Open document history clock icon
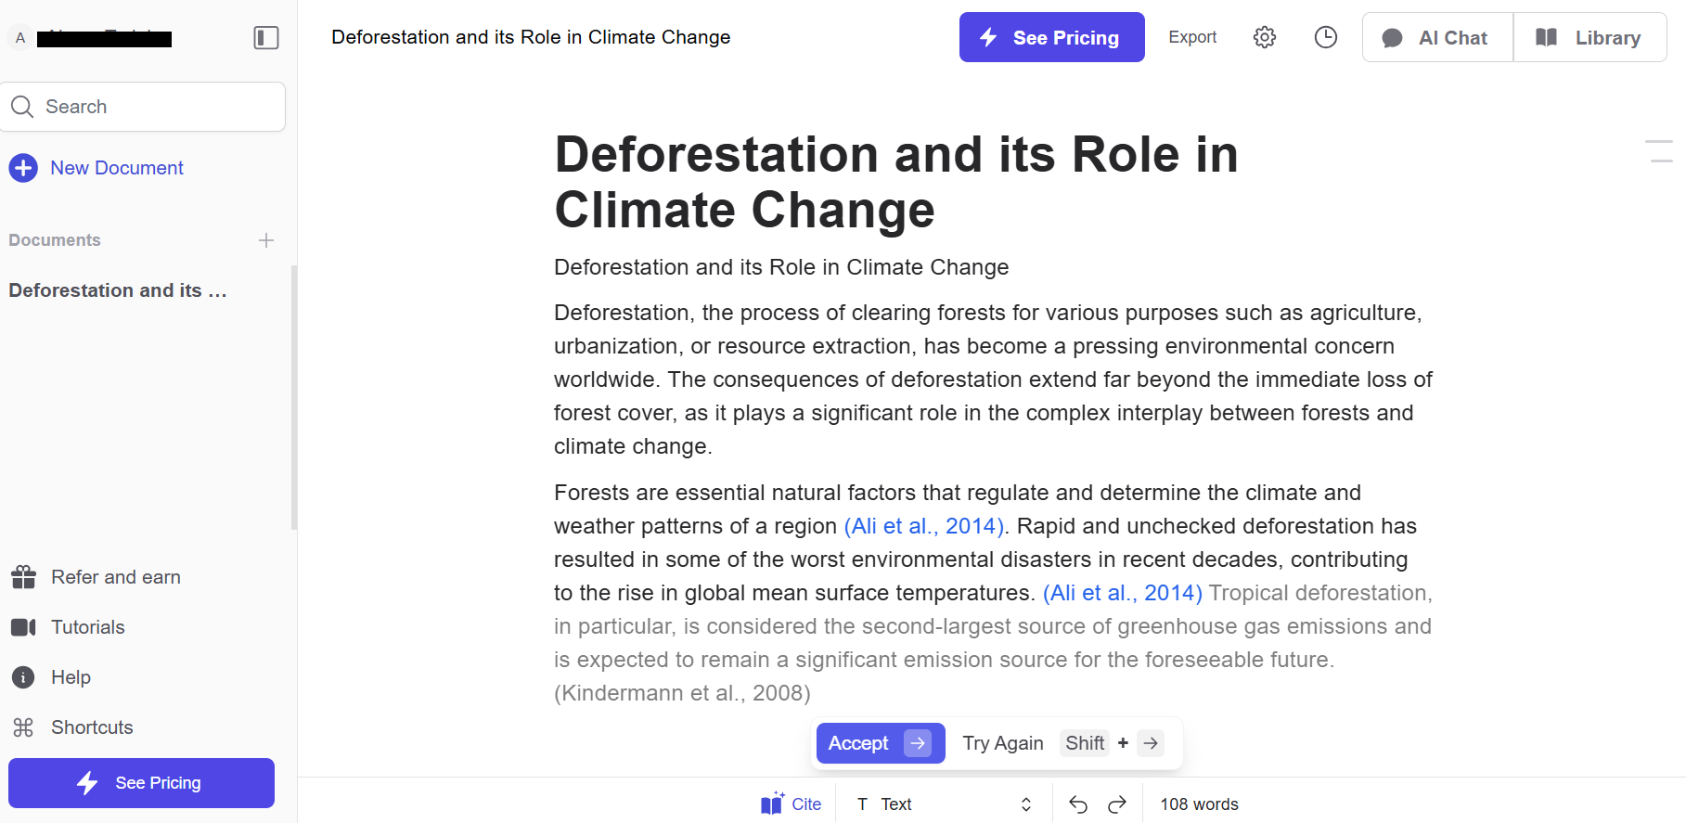 pyautogui.click(x=1326, y=37)
